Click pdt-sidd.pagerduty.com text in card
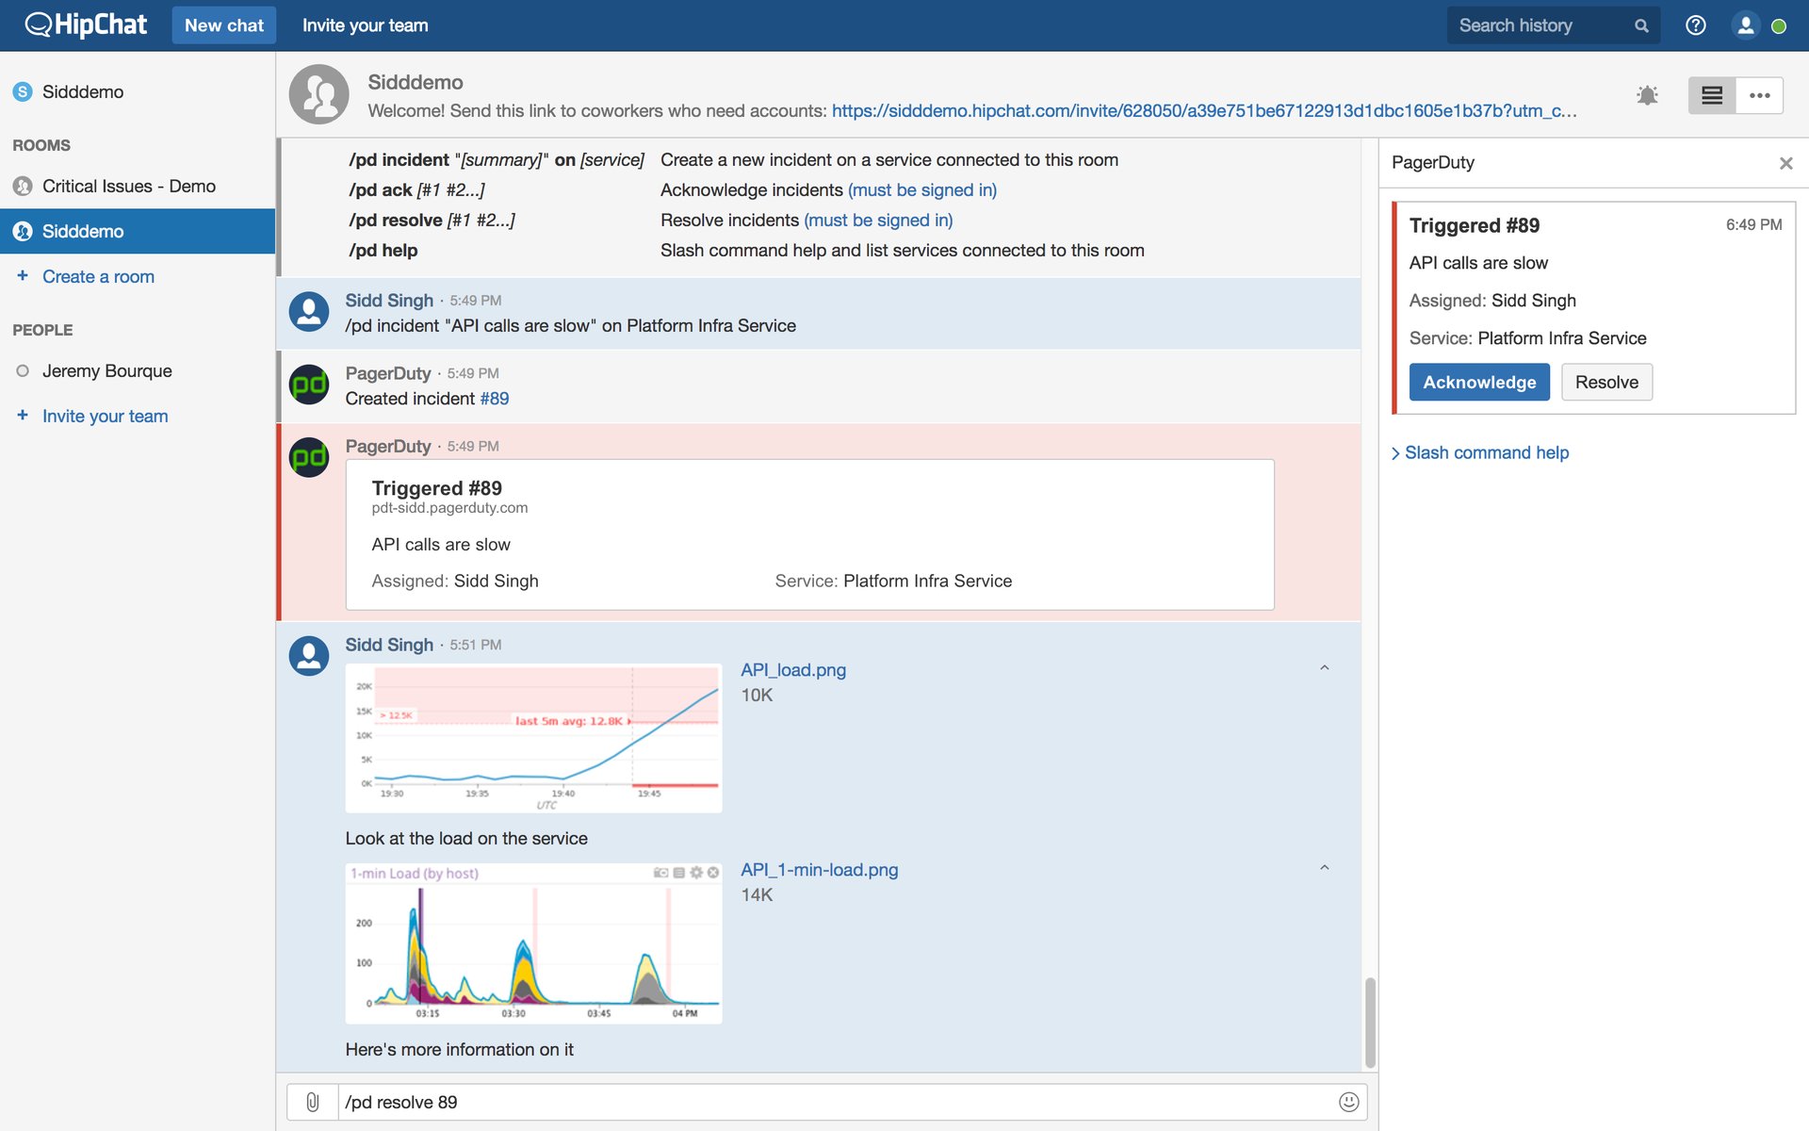 tap(449, 508)
